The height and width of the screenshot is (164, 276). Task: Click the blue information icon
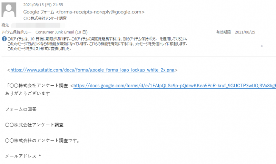4,39
